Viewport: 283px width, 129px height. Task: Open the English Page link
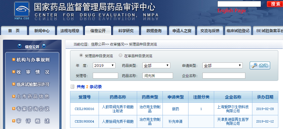pos(232,11)
